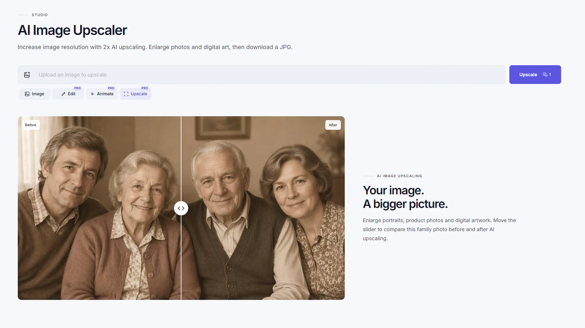Click the Upload an image to upscale field
This screenshot has height=328, width=585.
pyautogui.click(x=261, y=75)
